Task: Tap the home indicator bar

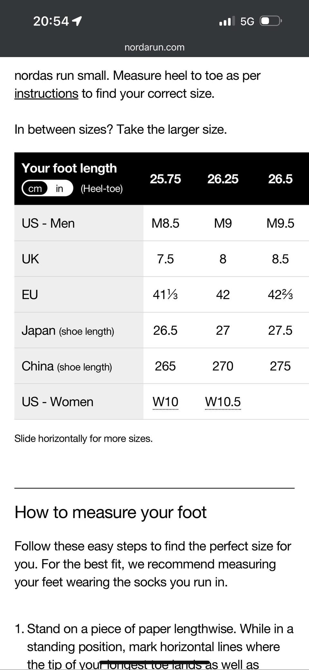Action: click(154, 662)
